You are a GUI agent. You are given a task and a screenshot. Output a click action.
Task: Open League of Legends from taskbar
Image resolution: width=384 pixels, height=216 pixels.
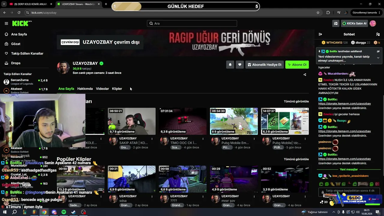coord(24,212)
